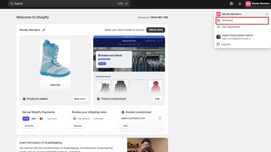Click the Visa payment icon
Viewport: 271px width, 152px height.
(34, 119)
